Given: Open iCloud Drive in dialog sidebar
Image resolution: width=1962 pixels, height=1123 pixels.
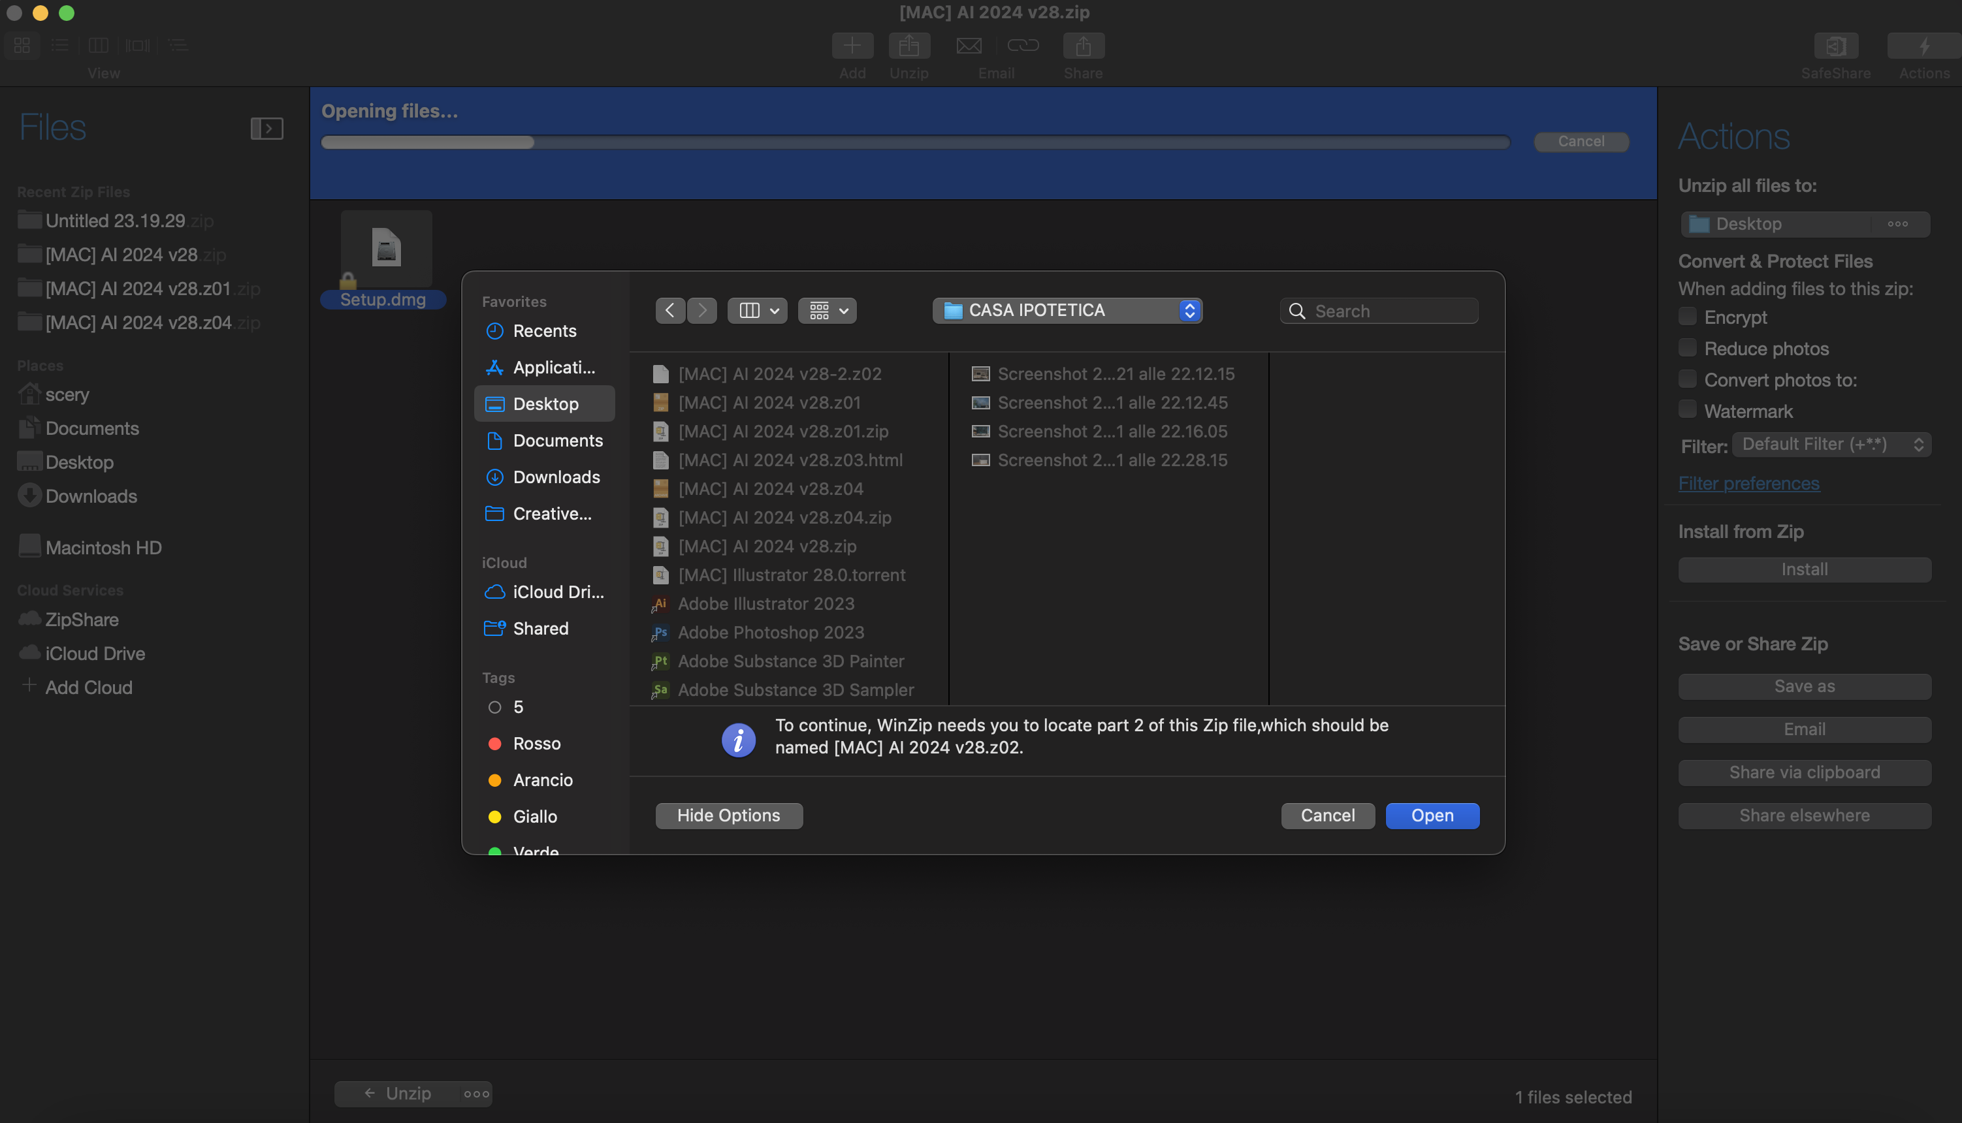Looking at the screenshot, I should click(544, 592).
